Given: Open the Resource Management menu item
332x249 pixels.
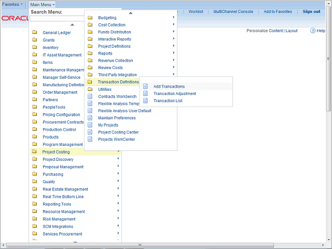Looking at the screenshot, I should point(63,212).
